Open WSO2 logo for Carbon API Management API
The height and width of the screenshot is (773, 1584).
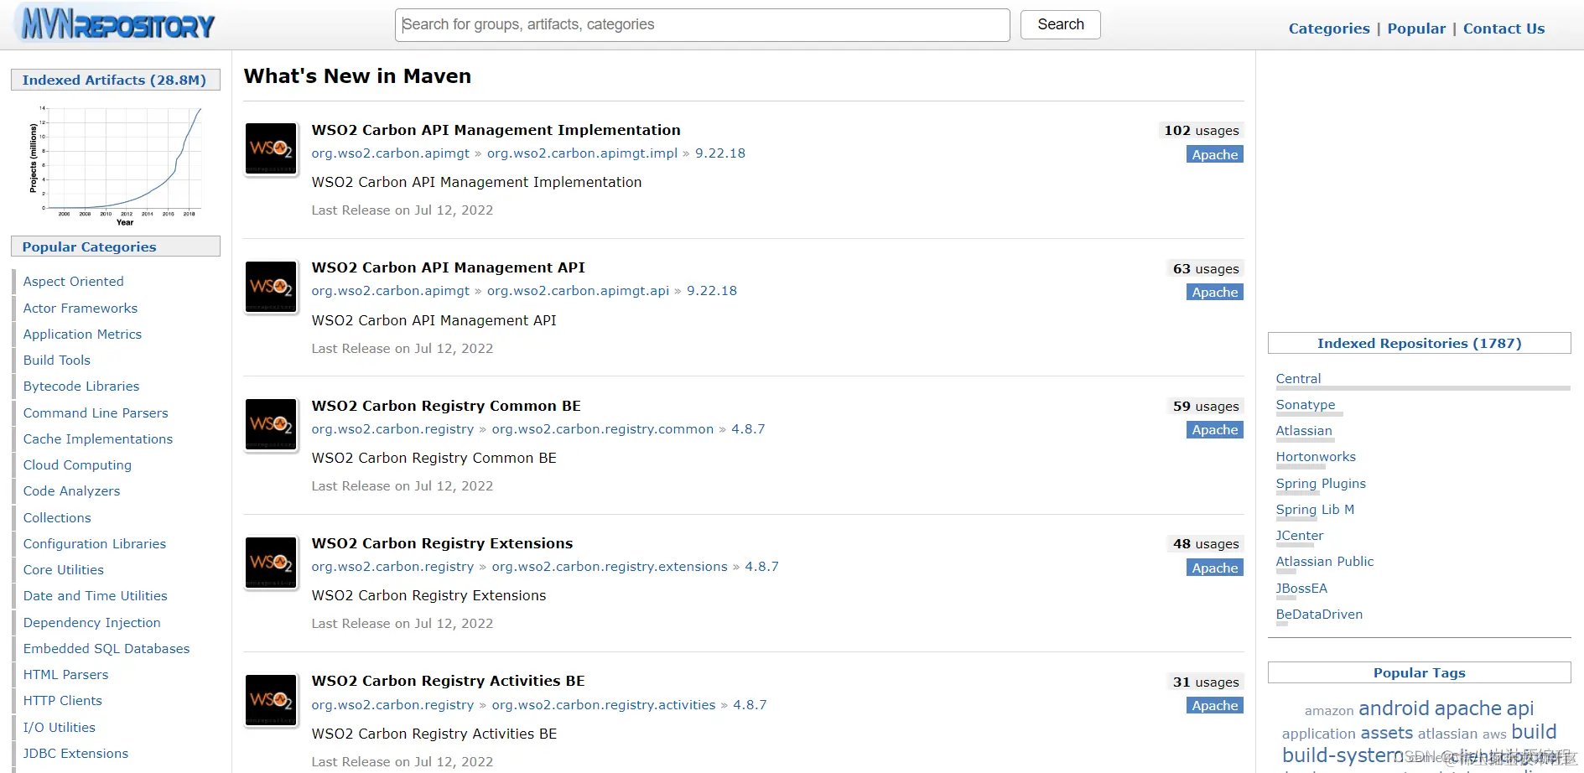point(271,287)
